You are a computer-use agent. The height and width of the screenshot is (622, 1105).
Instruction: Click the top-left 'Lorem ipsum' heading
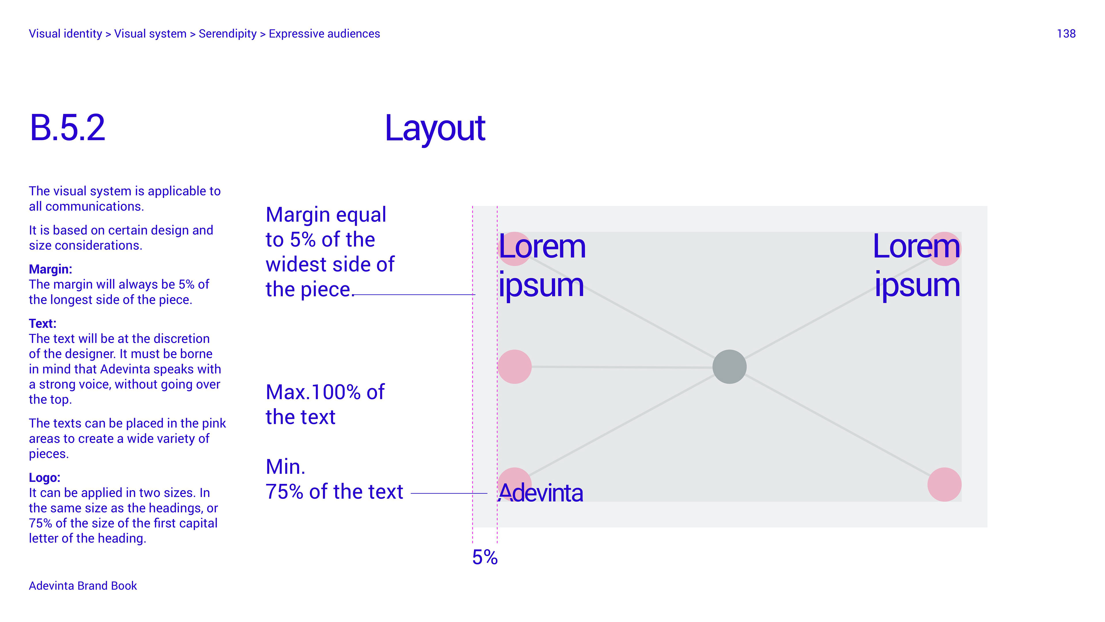pos(542,266)
